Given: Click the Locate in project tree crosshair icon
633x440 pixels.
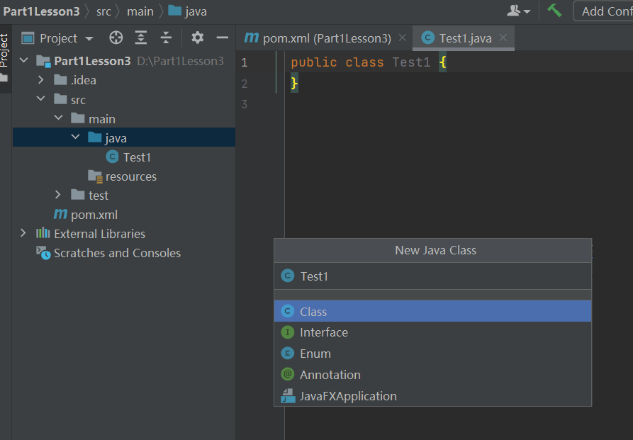Looking at the screenshot, I should click(x=116, y=38).
